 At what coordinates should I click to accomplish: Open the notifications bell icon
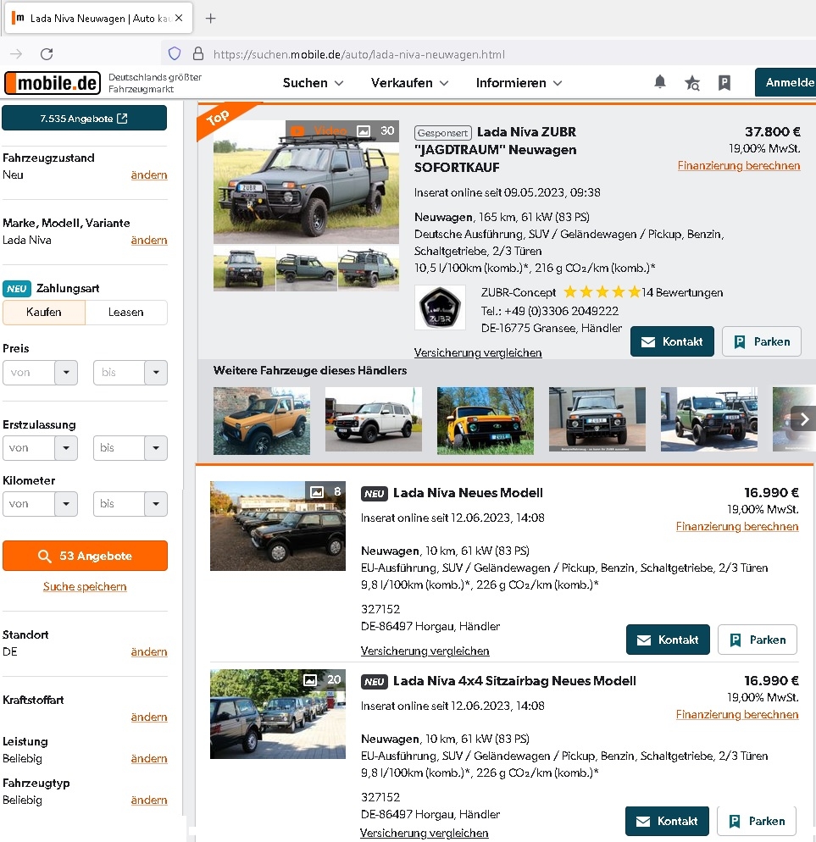click(x=660, y=82)
